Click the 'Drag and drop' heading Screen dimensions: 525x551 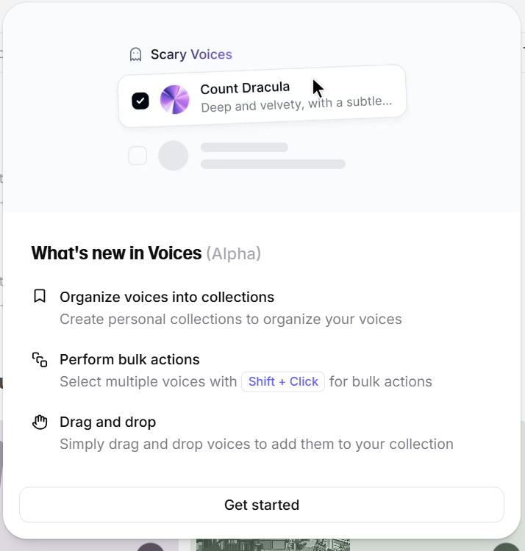pyautogui.click(x=107, y=422)
